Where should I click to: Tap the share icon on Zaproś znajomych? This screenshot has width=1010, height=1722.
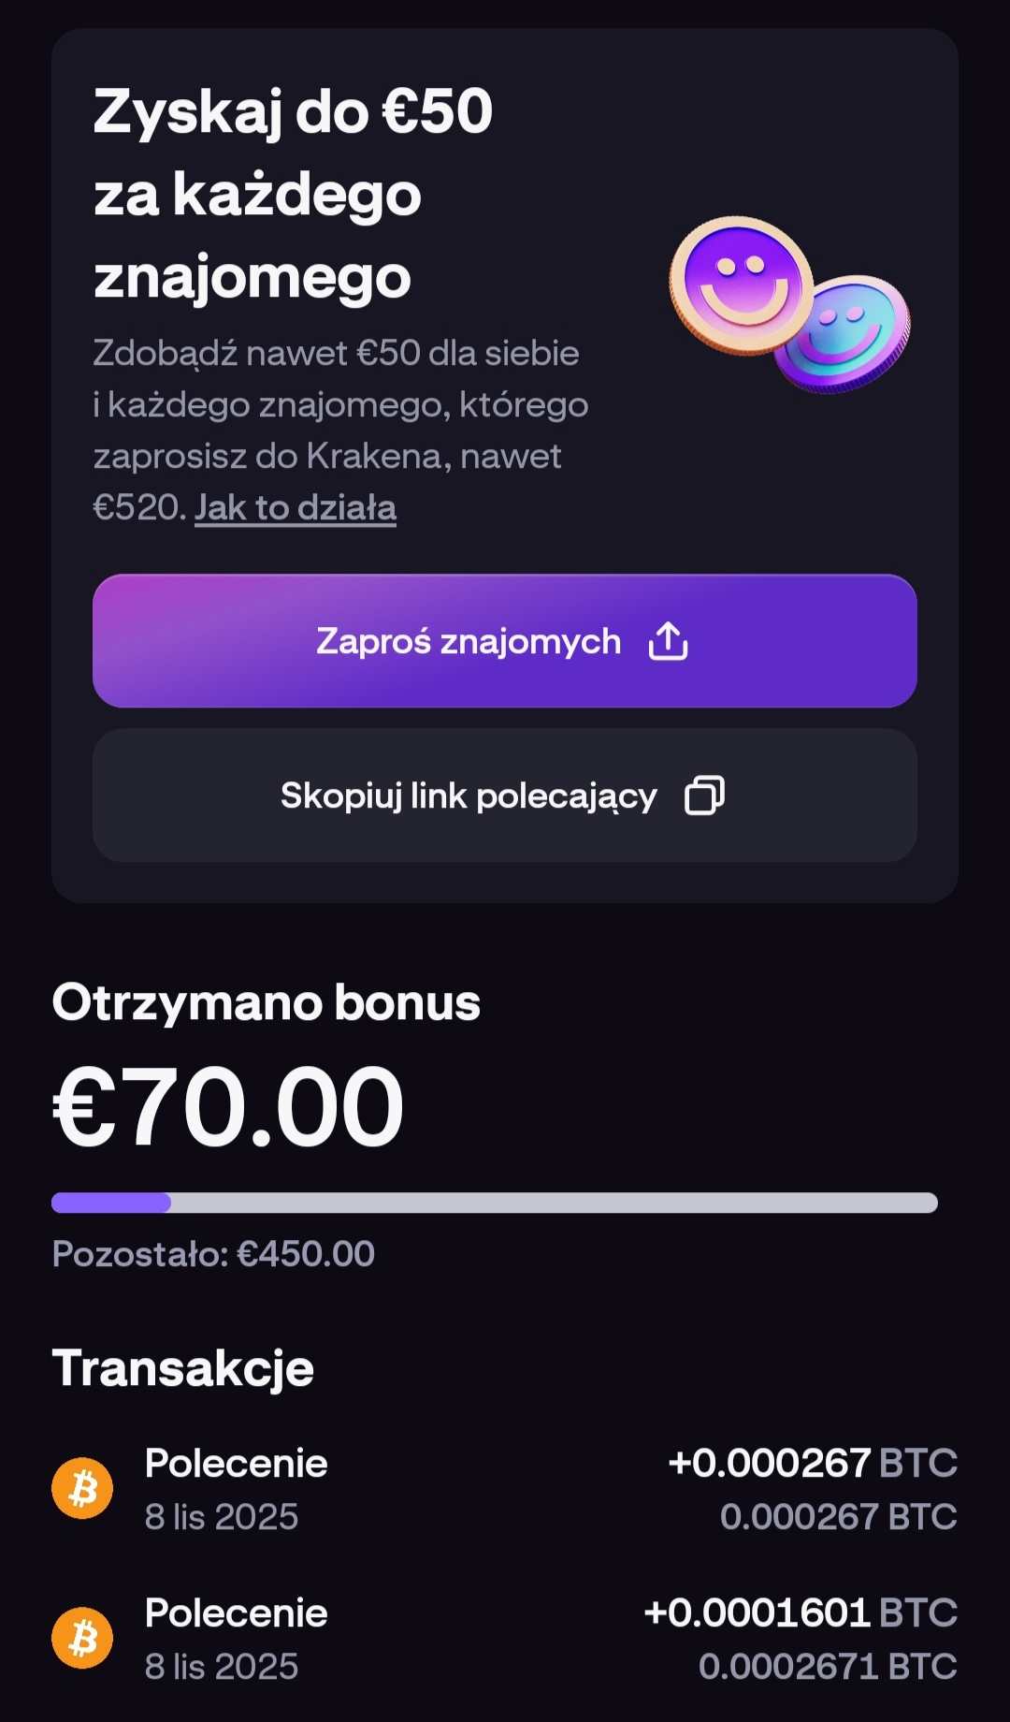668,642
